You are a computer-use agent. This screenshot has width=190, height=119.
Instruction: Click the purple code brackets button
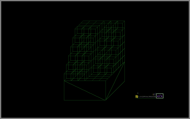pos(160,96)
